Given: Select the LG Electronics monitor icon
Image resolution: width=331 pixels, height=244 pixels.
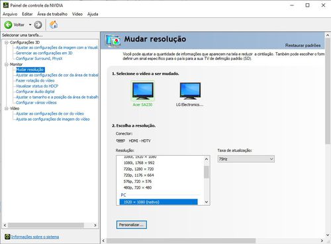Looking at the screenshot, I should tap(190, 91).
